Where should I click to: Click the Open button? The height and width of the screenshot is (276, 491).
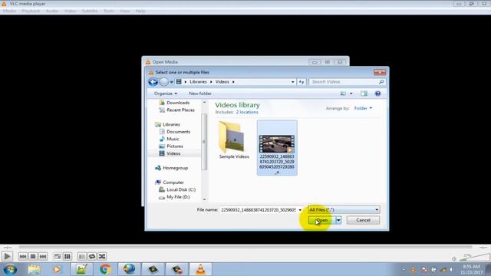[x=321, y=220]
